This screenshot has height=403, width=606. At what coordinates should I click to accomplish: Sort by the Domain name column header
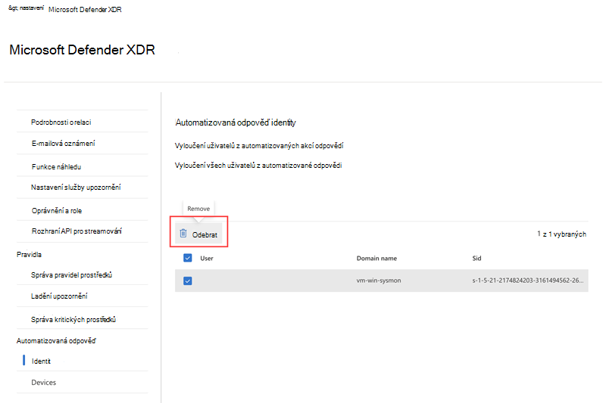pos(376,259)
